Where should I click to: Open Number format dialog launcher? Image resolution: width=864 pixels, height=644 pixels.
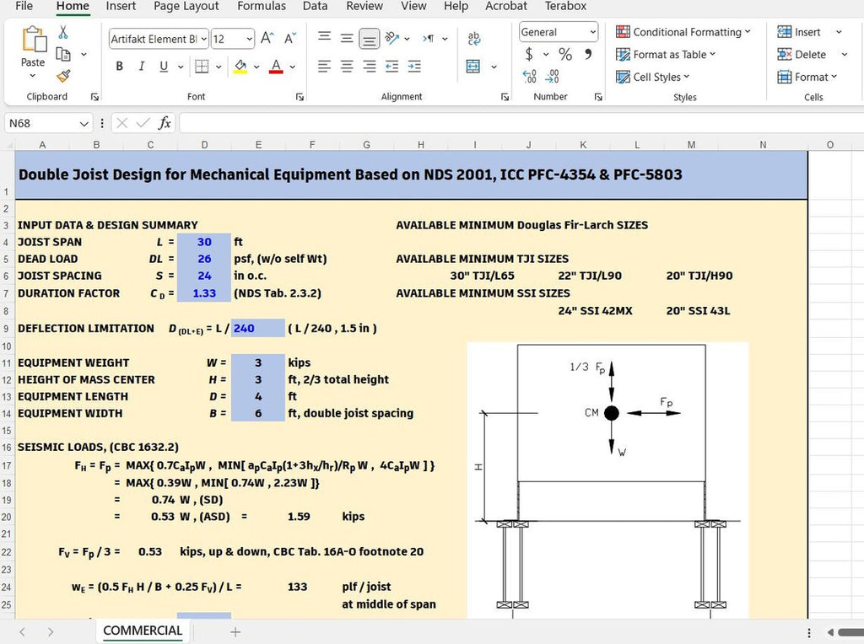(x=598, y=97)
